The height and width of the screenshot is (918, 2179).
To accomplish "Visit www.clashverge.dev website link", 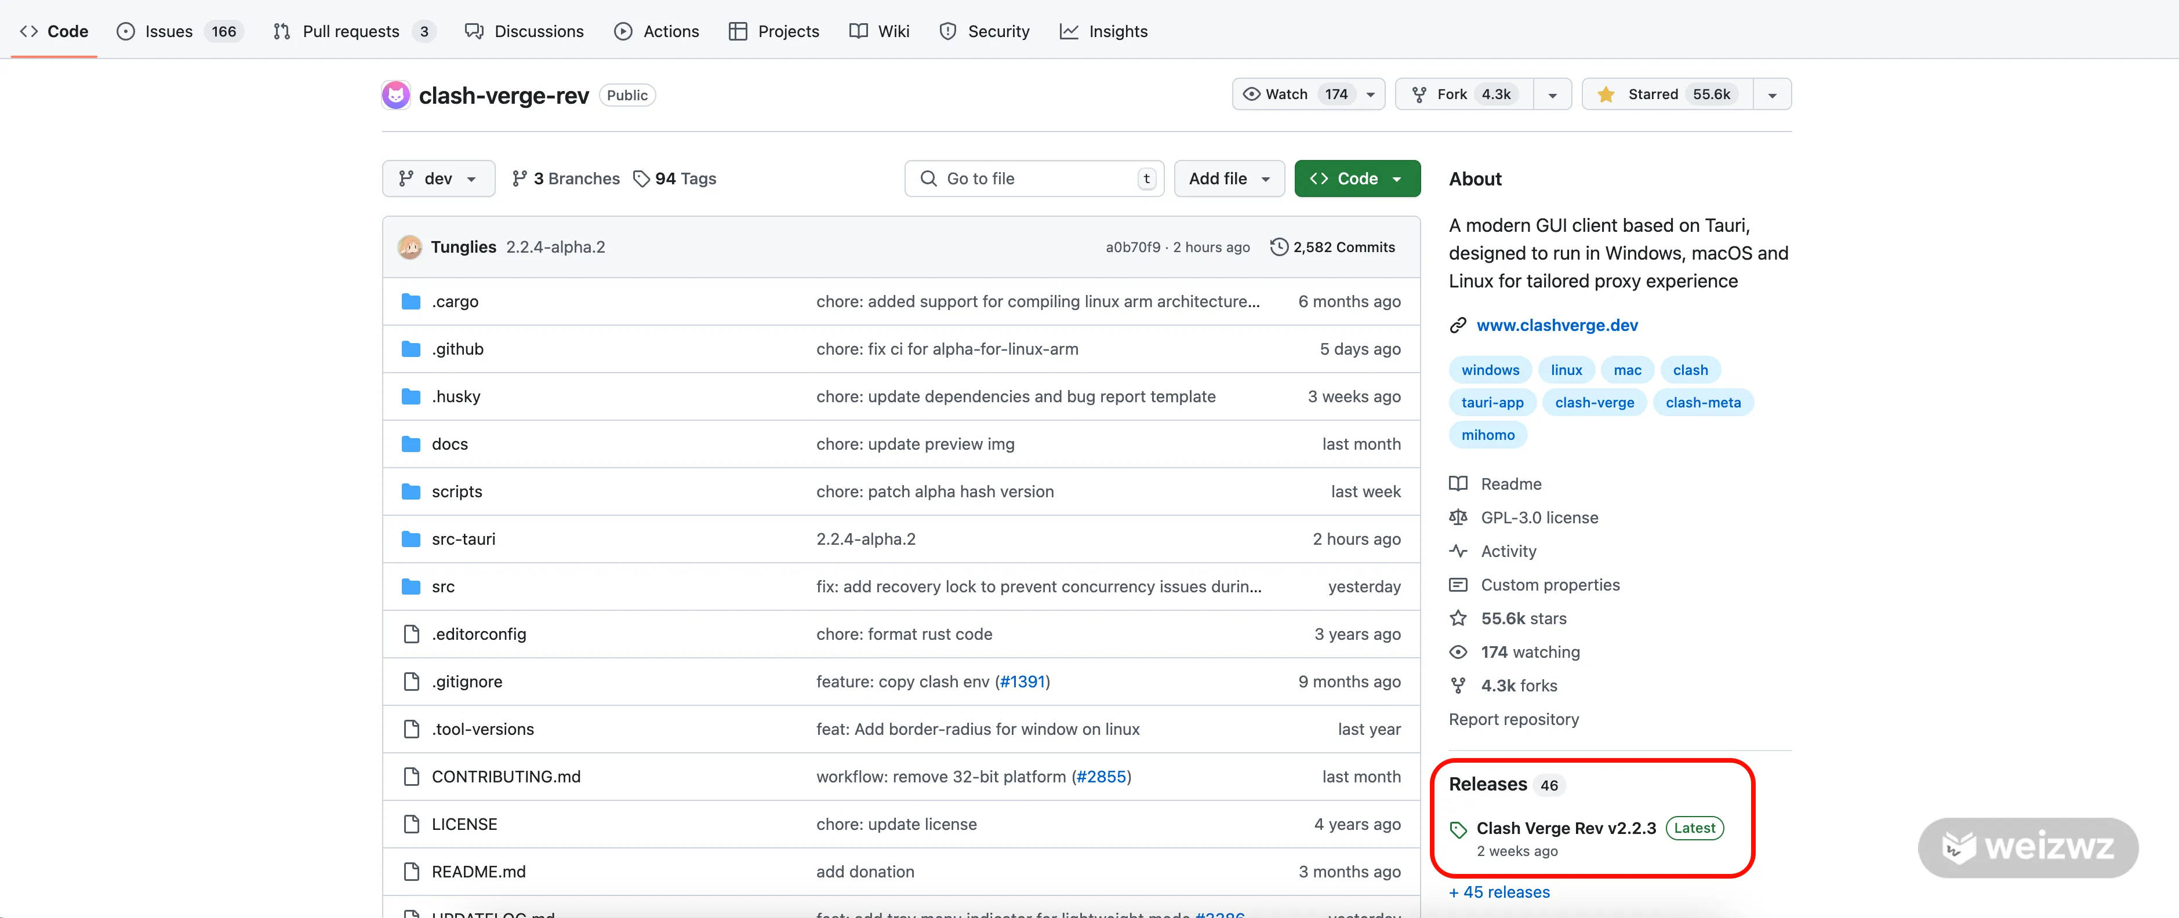I will [x=1556, y=326].
